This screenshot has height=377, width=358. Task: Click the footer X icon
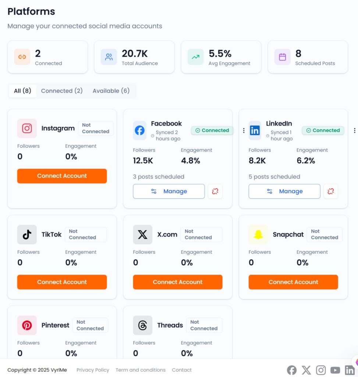point(306,370)
